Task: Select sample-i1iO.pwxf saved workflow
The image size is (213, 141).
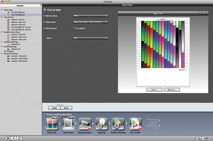Action: pyautogui.click(x=19, y=56)
